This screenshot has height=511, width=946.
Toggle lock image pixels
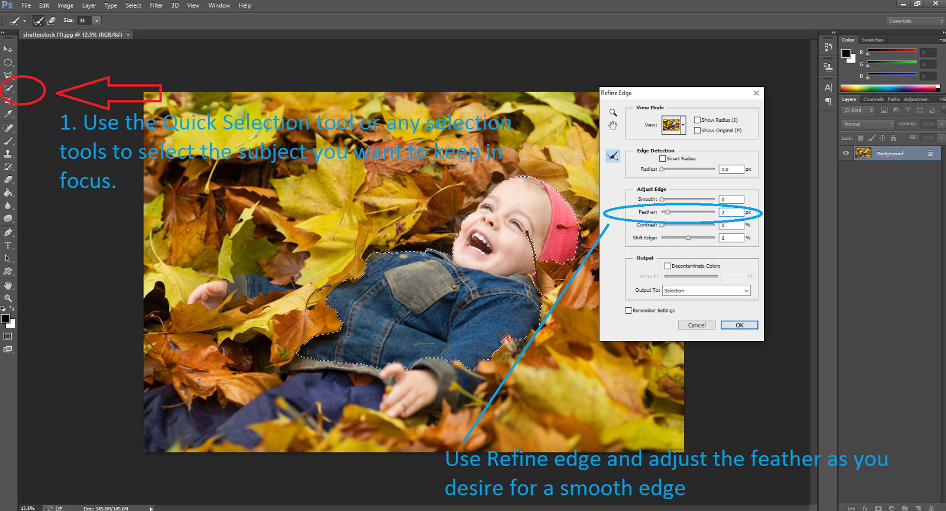point(872,138)
